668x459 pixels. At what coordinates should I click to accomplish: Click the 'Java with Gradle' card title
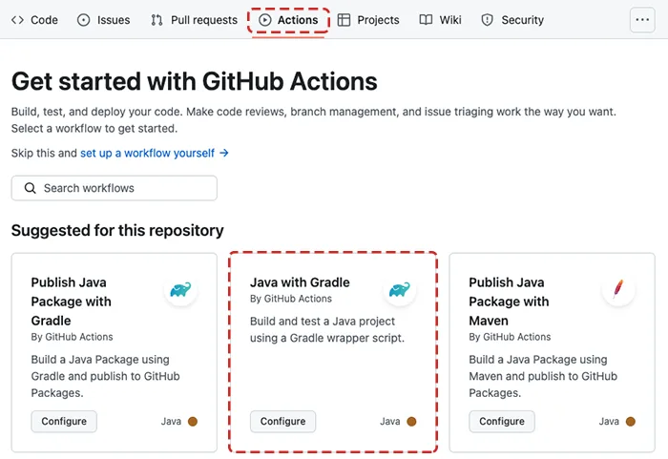point(300,282)
